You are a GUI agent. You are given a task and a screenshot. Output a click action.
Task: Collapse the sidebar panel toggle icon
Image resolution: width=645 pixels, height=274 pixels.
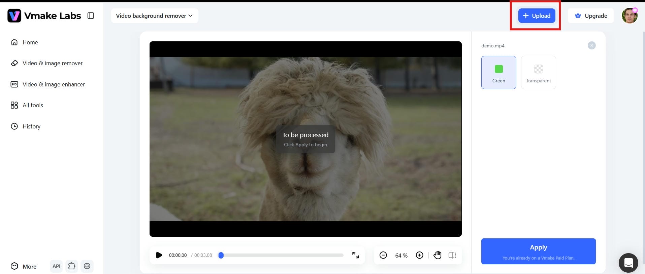pos(91,15)
